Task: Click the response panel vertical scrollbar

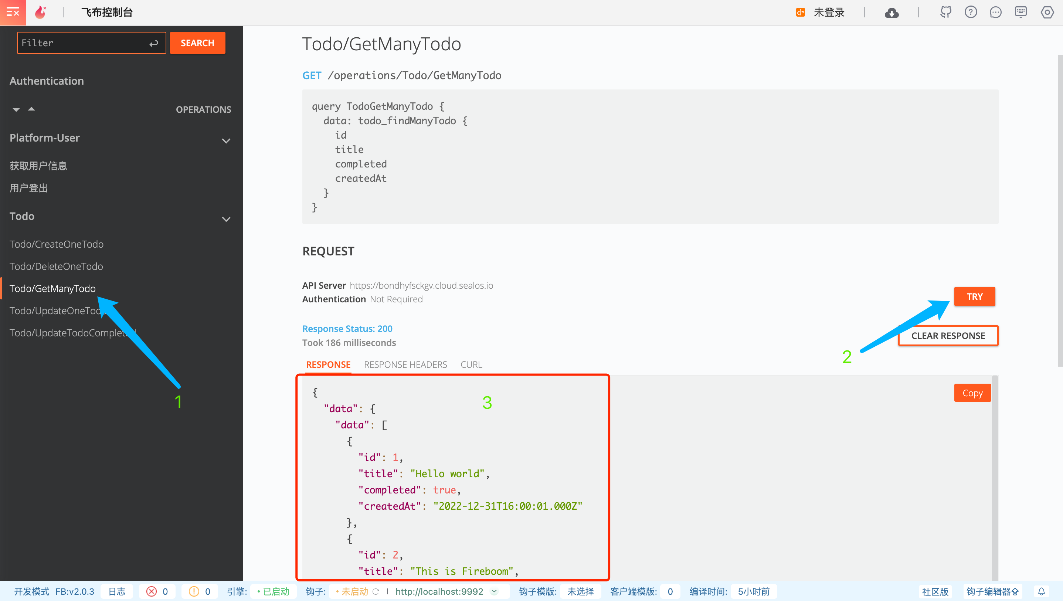Action: tap(995, 478)
